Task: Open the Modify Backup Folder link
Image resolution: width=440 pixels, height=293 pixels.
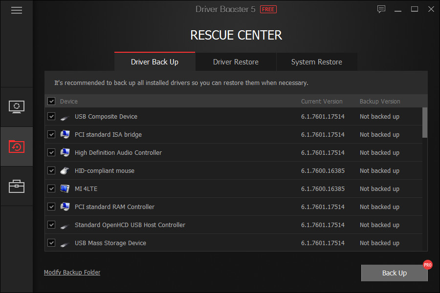Action: point(72,272)
